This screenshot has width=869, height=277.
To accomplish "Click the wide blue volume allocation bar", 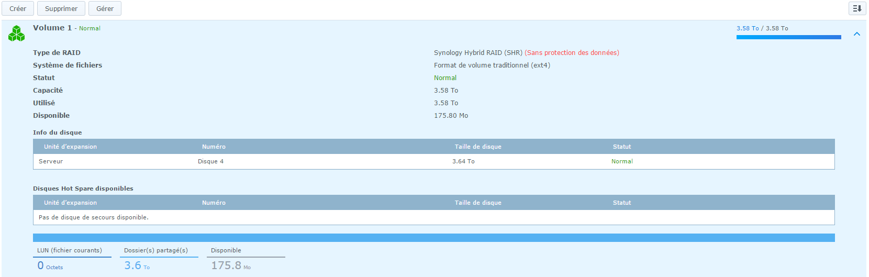I will point(433,238).
